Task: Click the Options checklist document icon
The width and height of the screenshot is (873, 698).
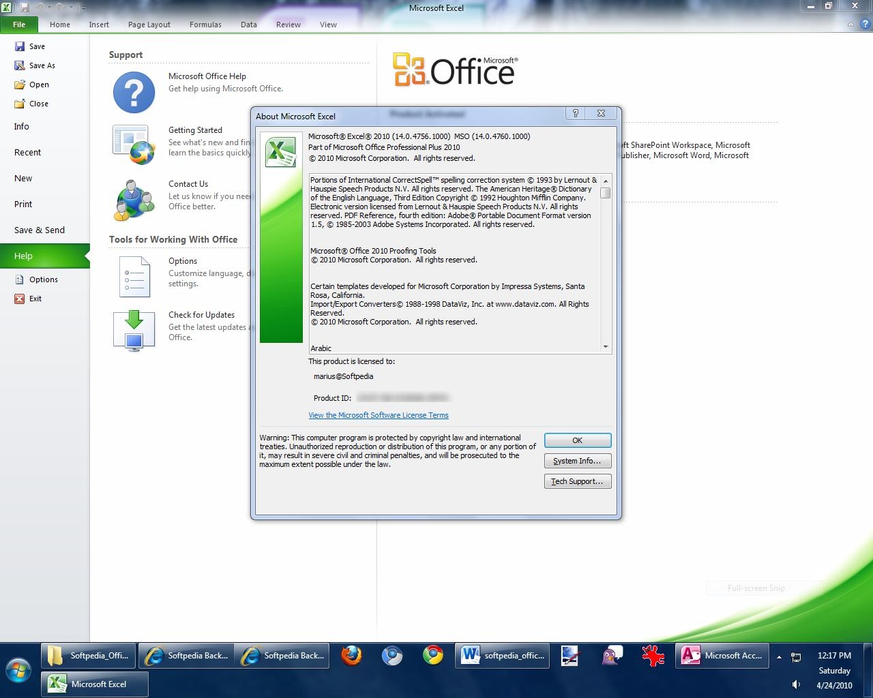Action: [134, 276]
